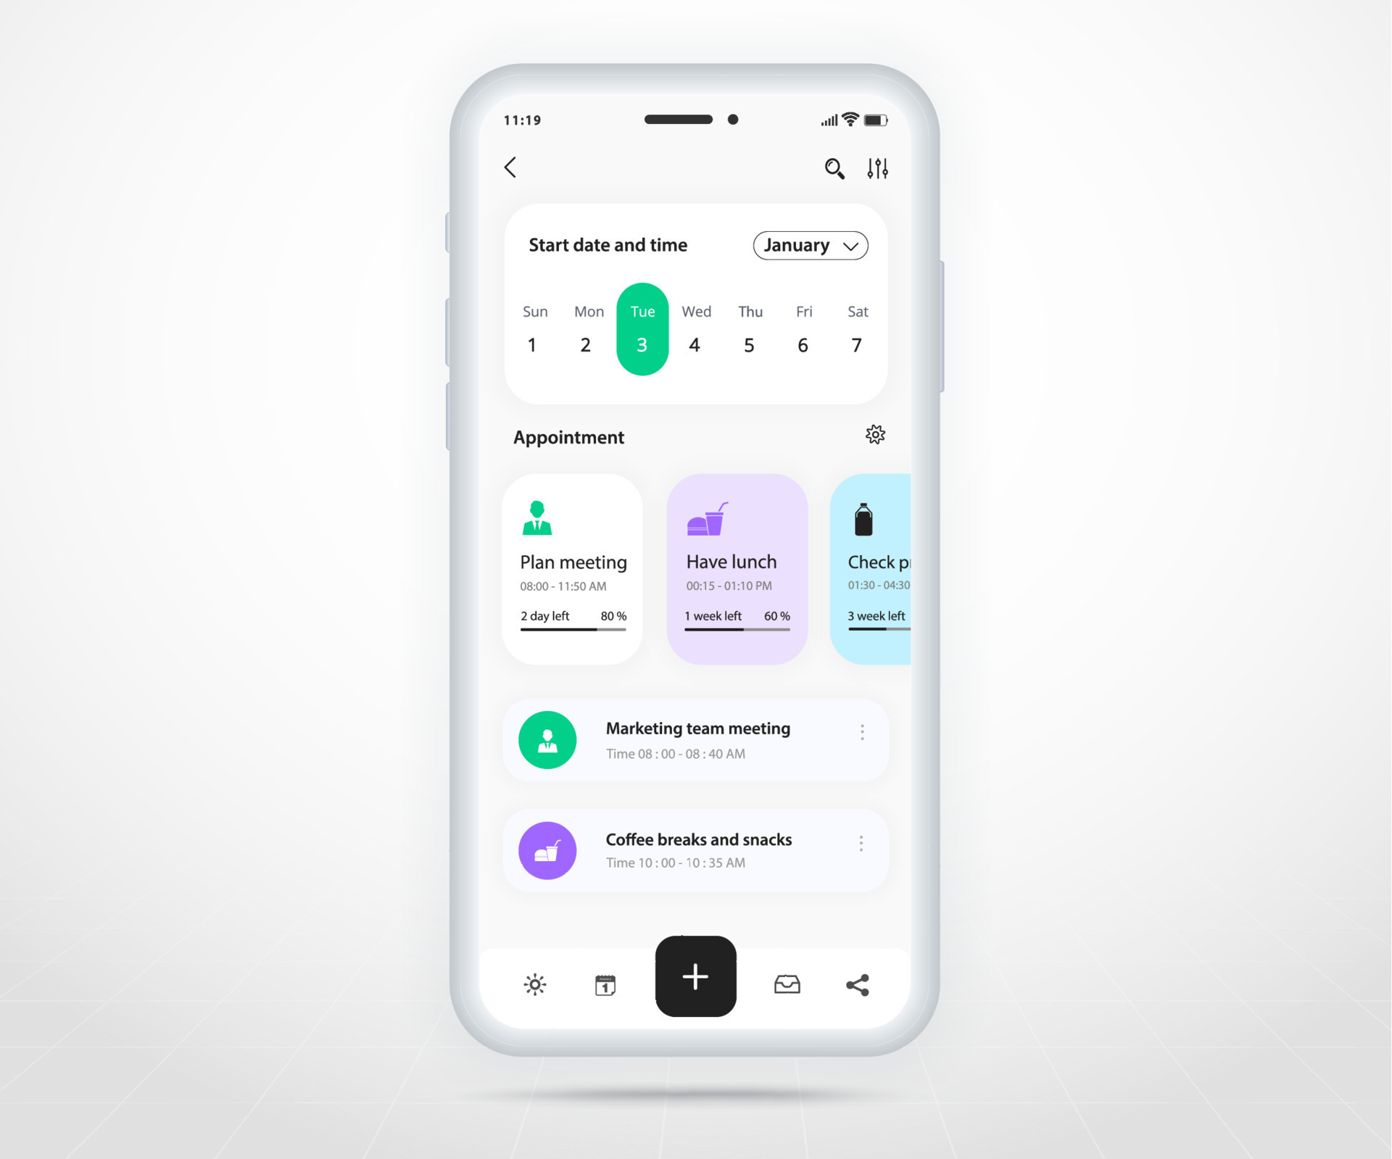Tap the add appointment plus icon

coord(695,976)
